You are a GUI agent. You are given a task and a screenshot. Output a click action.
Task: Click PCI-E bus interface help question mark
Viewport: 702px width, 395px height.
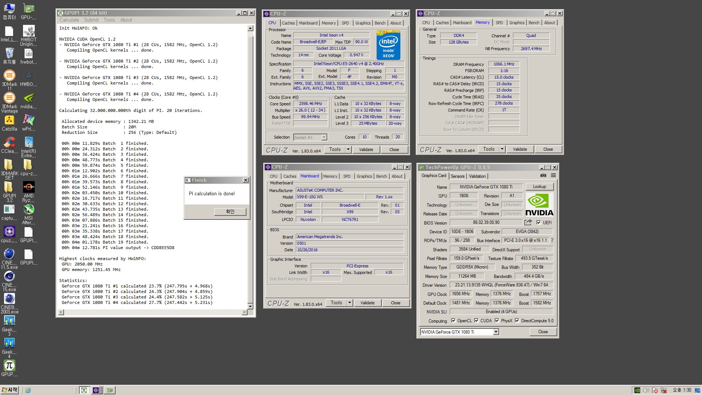pos(552,240)
